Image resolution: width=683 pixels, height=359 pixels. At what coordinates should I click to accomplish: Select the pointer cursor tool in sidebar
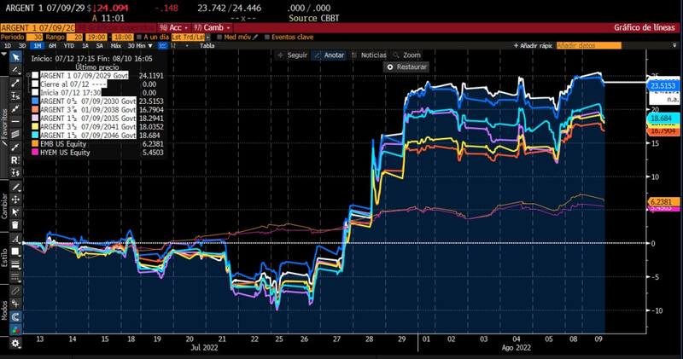coord(15,57)
